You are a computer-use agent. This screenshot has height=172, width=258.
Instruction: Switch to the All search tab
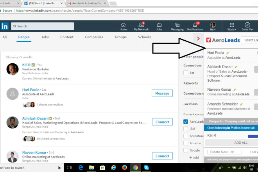coord(5,37)
